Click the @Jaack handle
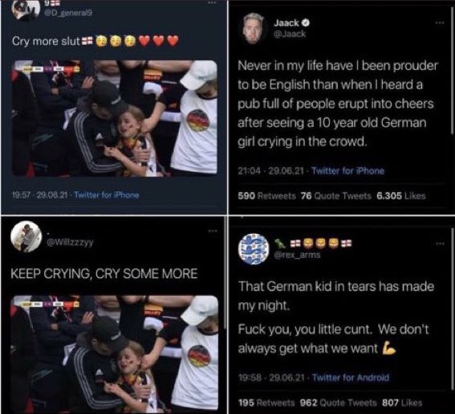Image resolution: width=455 pixels, height=414 pixels. pyautogui.click(x=290, y=34)
